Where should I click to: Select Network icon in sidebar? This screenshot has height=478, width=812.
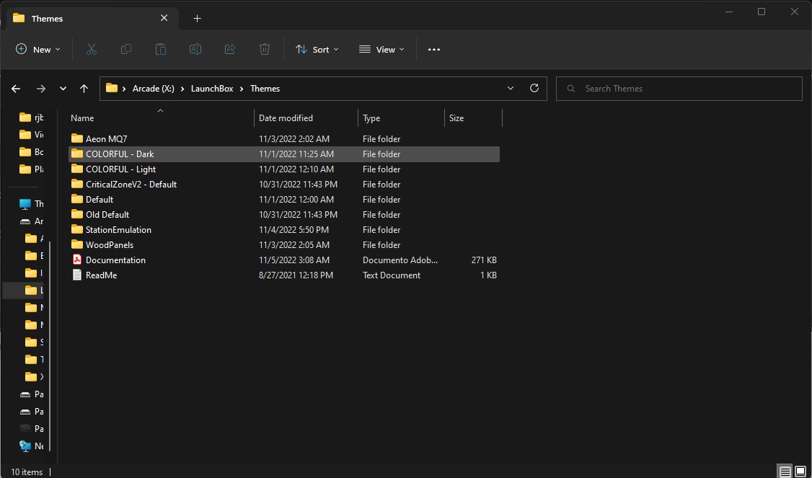click(25, 446)
